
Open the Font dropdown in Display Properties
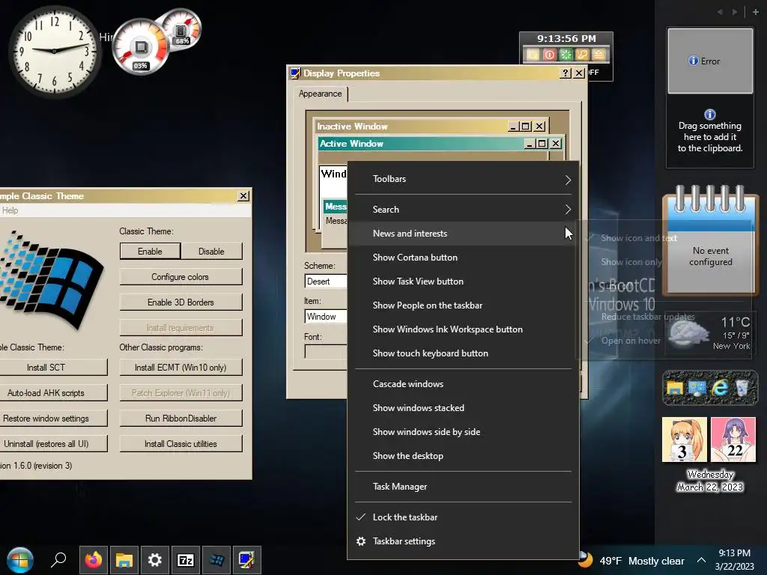pyautogui.click(x=326, y=351)
